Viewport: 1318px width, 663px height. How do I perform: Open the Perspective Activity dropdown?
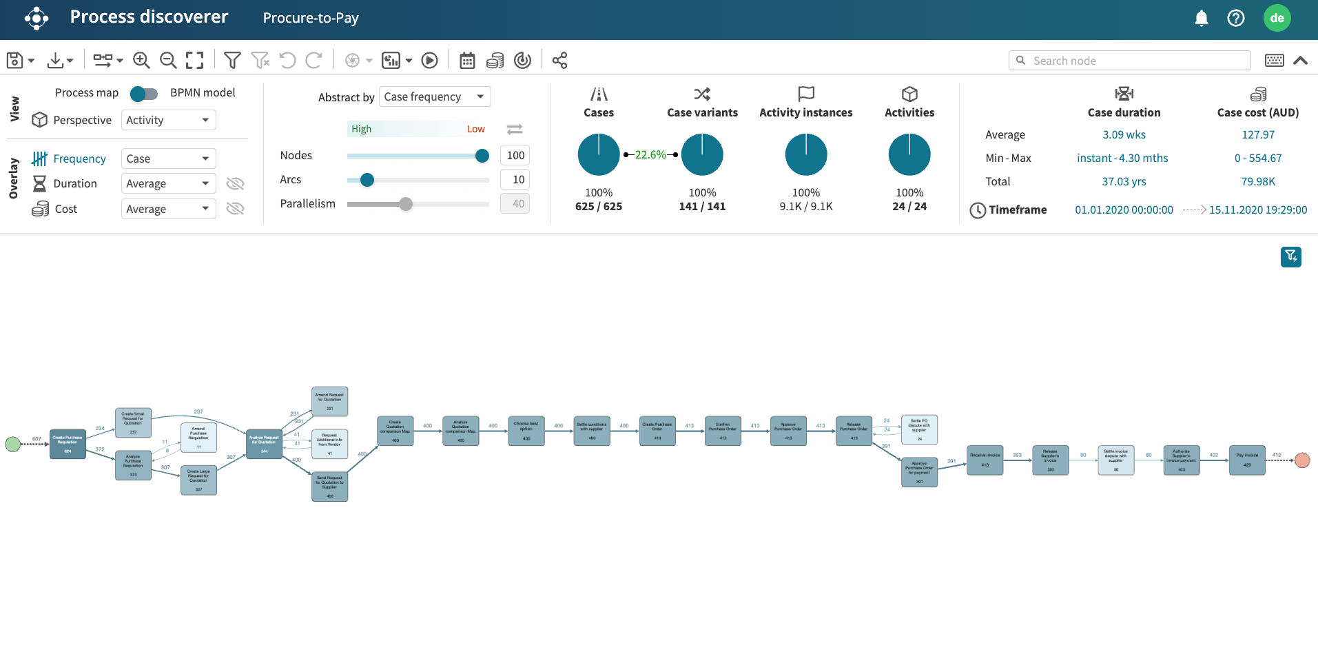[x=168, y=120]
